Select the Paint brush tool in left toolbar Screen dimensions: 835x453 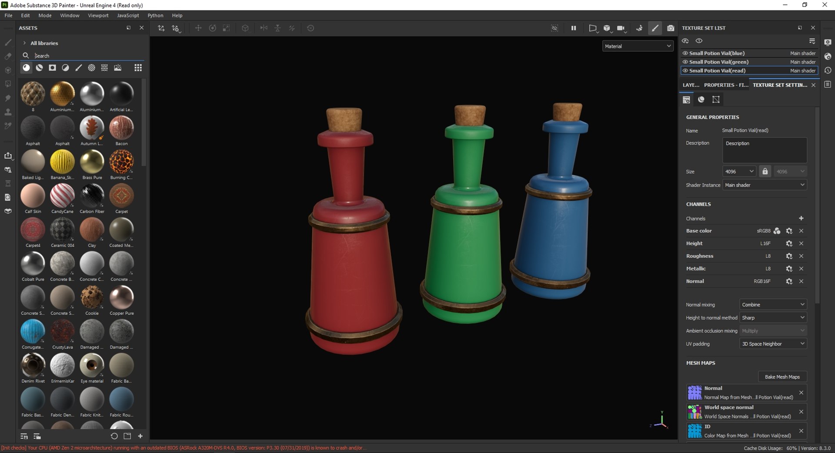pos(8,43)
